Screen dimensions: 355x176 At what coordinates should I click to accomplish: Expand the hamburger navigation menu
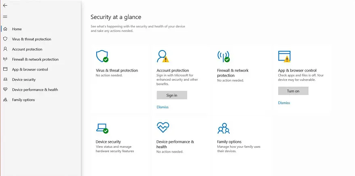click(x=5, y=17)
